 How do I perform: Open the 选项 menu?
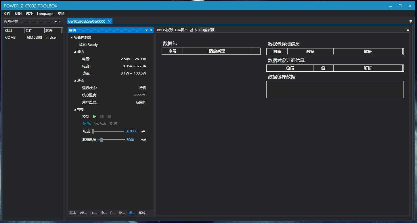coord(29,14)
